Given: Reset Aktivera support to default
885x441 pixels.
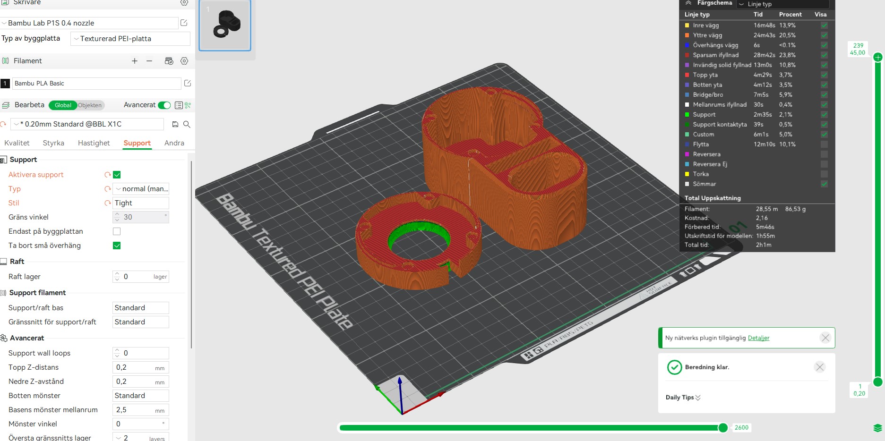Looking at the screenshot, I should [x=107, y=175].
